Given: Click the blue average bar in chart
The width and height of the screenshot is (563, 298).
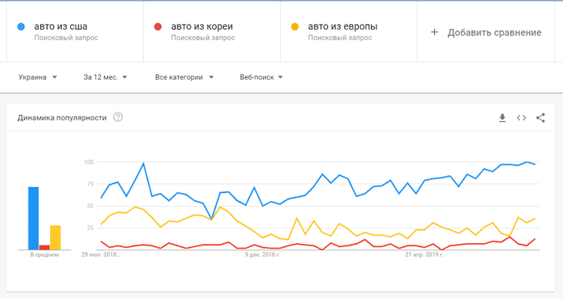Looking at the screenshot, I should 33,218.
